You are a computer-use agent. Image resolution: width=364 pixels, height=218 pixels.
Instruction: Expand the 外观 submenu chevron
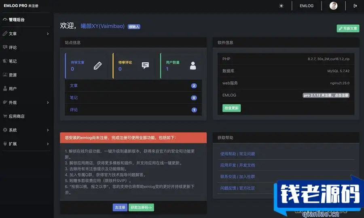(48, 102)
